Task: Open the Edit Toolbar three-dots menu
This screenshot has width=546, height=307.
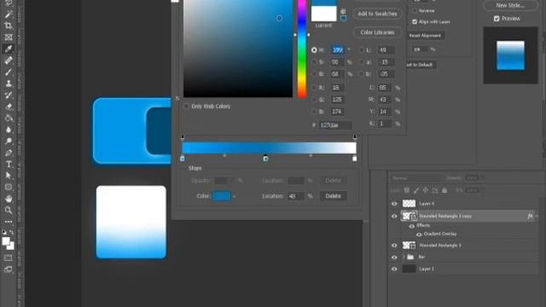Action: [9, 222]
